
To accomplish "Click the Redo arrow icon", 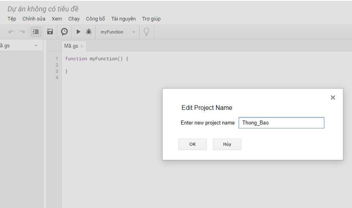I will click(22, 32).
